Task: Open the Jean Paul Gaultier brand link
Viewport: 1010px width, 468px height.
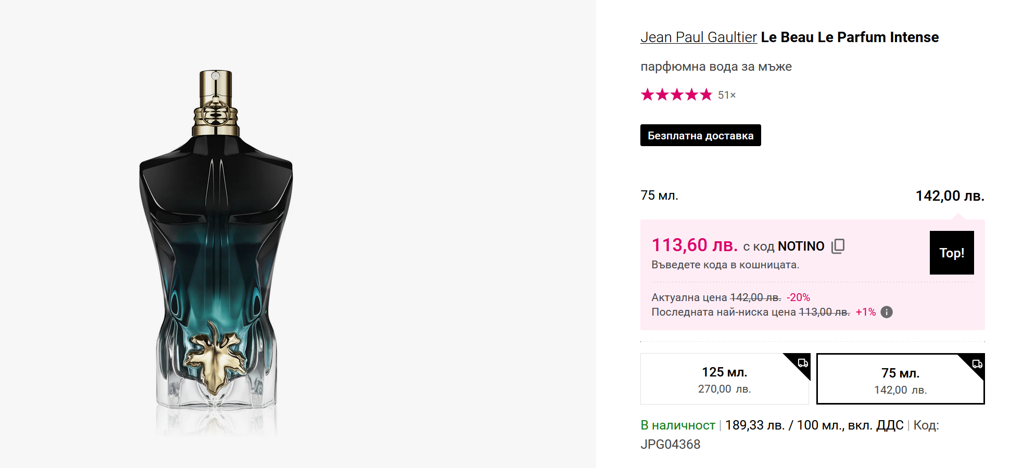Action: coord(698,37)
